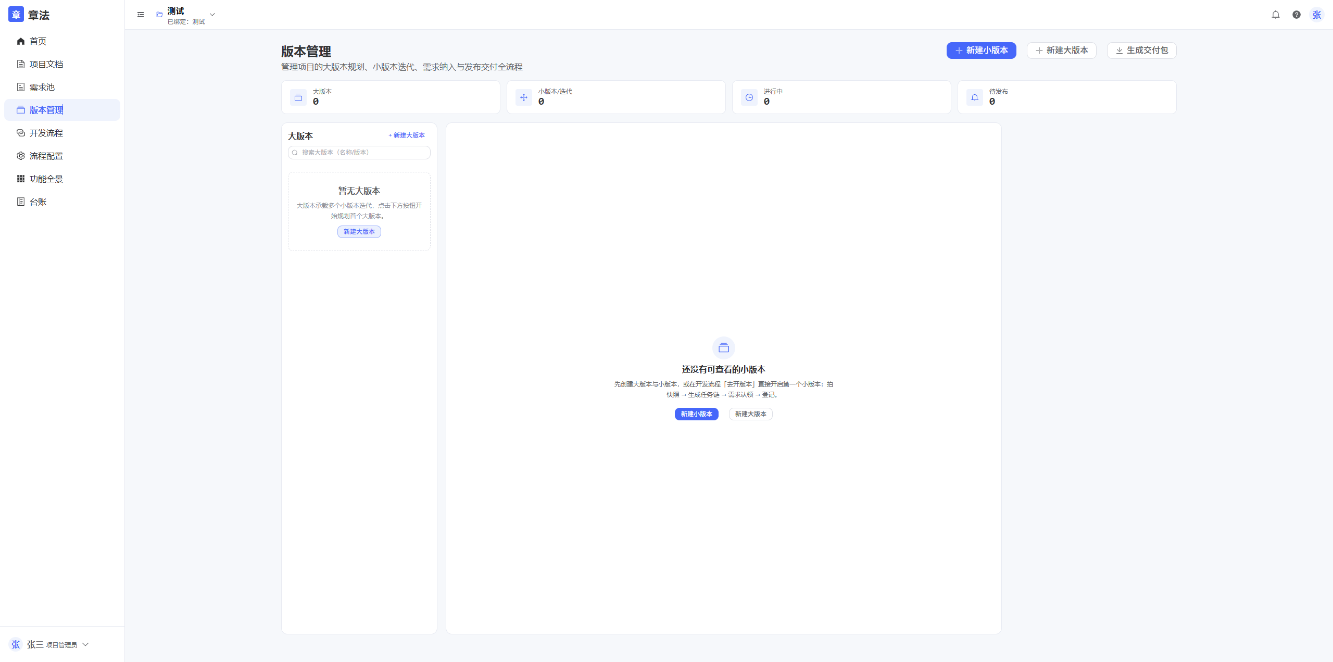Click 新建大版本 button in center empty state
Image resolution: width=1333 pixels, height=662 pixels.
tap(751, 414)
